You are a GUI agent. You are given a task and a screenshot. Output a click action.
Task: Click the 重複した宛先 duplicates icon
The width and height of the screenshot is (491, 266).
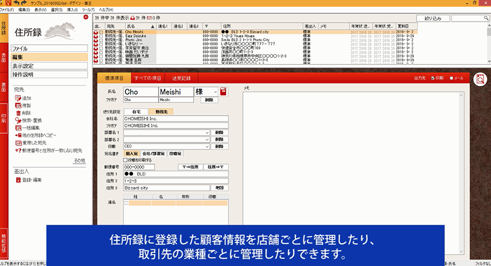(18, 143)
